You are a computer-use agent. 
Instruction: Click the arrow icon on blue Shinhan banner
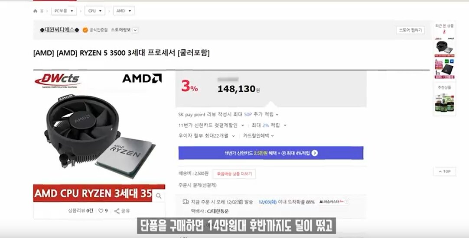click(x=314, y=153)
